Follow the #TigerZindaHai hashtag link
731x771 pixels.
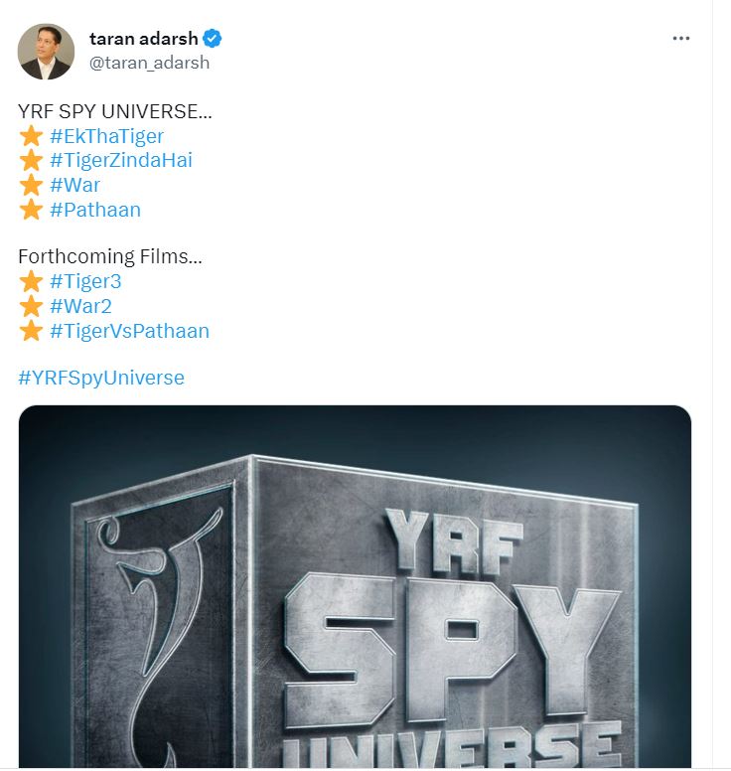pyautogui.click(x=120, y=160)
